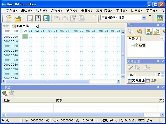
Task: Switch to the 文件属性 bottom tab
Action: click(136, 81)
